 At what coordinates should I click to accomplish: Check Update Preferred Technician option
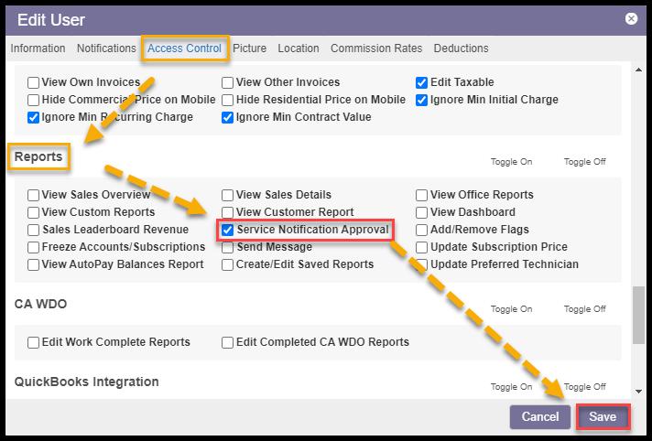point(422,264)
